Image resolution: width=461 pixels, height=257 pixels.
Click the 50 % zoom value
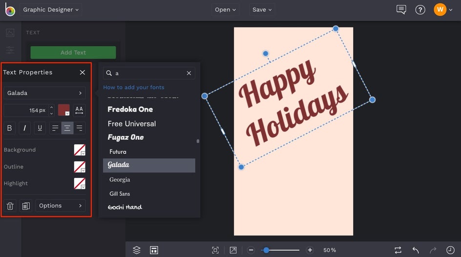(330, 250)
